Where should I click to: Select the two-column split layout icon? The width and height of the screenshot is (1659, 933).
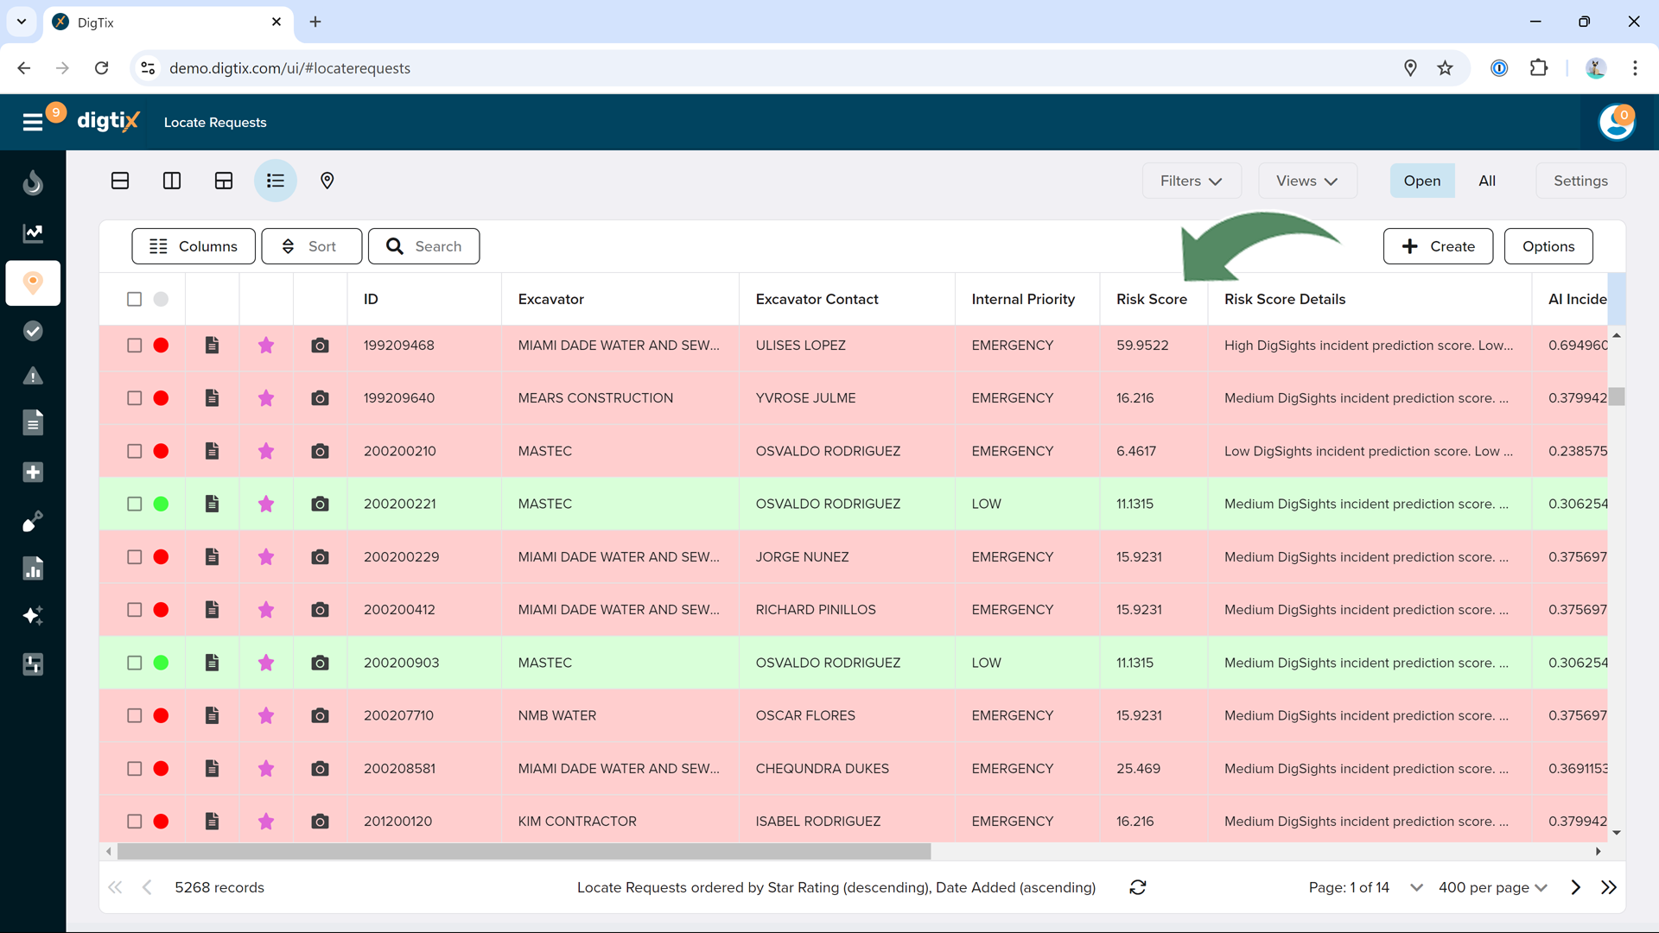pyautogui.click(x=172, y=181)
